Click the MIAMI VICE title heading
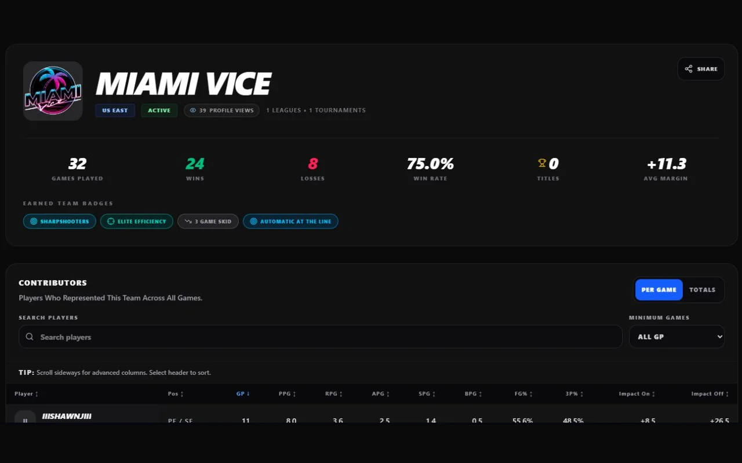 click(x=183, y=83)
